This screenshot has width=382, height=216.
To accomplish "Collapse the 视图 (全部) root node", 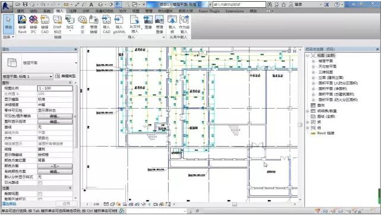I will (x=308, y=56).
